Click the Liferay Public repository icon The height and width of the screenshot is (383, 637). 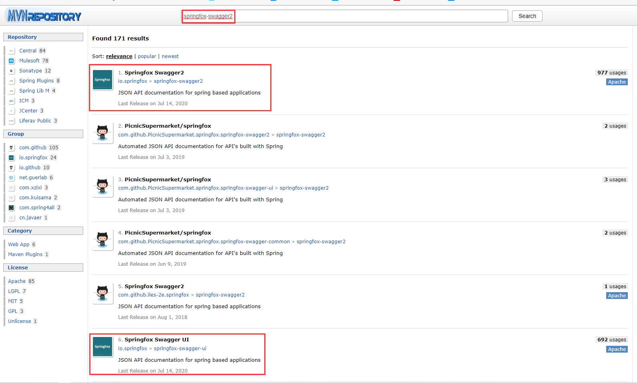(12, 121)
